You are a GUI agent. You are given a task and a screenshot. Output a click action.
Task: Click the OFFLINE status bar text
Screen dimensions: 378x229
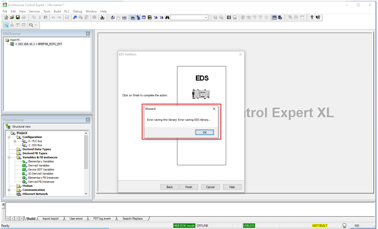(202, 226)
